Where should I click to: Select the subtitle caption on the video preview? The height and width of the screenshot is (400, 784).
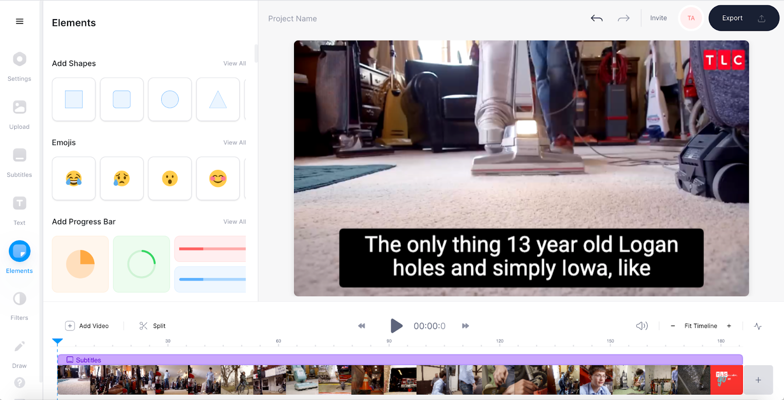(x=521, y=258)
